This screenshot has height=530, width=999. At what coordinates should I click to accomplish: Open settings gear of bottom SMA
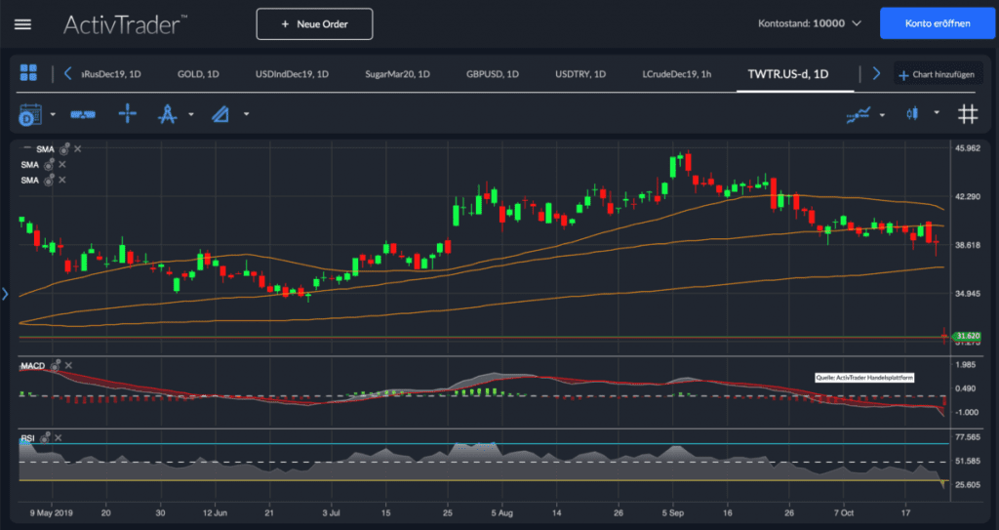pyautogui.click(x=49, y=180)
